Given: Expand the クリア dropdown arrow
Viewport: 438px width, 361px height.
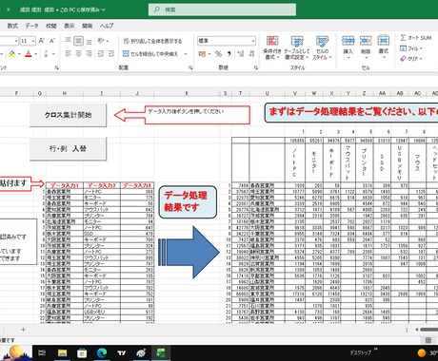Looking at the screenshot, I should tap(421, 59).
